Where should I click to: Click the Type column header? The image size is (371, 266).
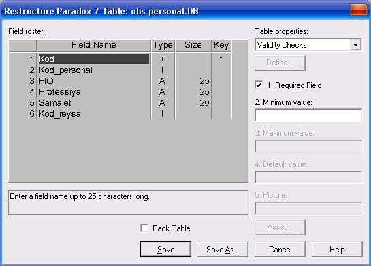(x=163, y=45)
